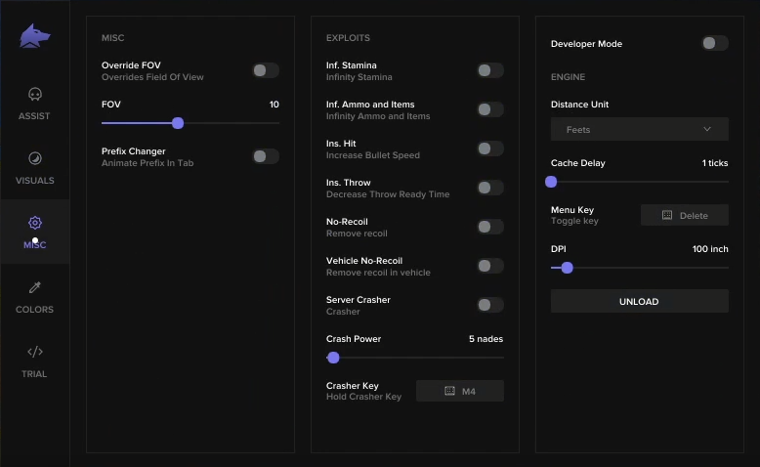Click the wolf logo icon
Screen dimensions: 760x467
click(34, 36)
